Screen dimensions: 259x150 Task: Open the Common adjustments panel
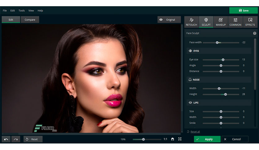[x=235, y=22]
